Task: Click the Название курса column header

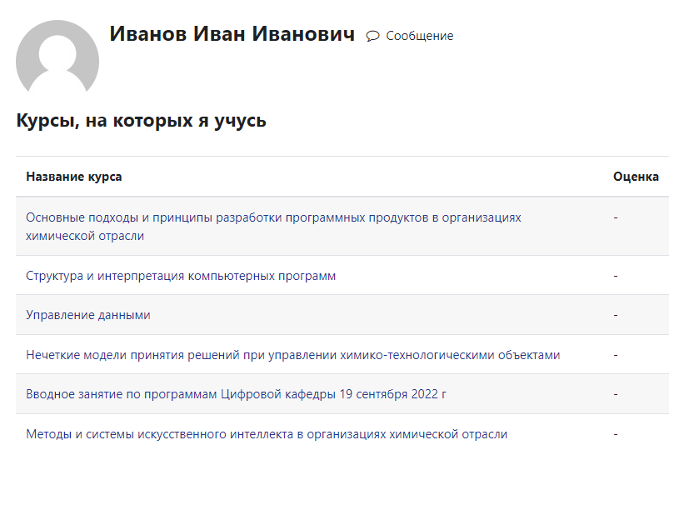Action: pos(73,177)
